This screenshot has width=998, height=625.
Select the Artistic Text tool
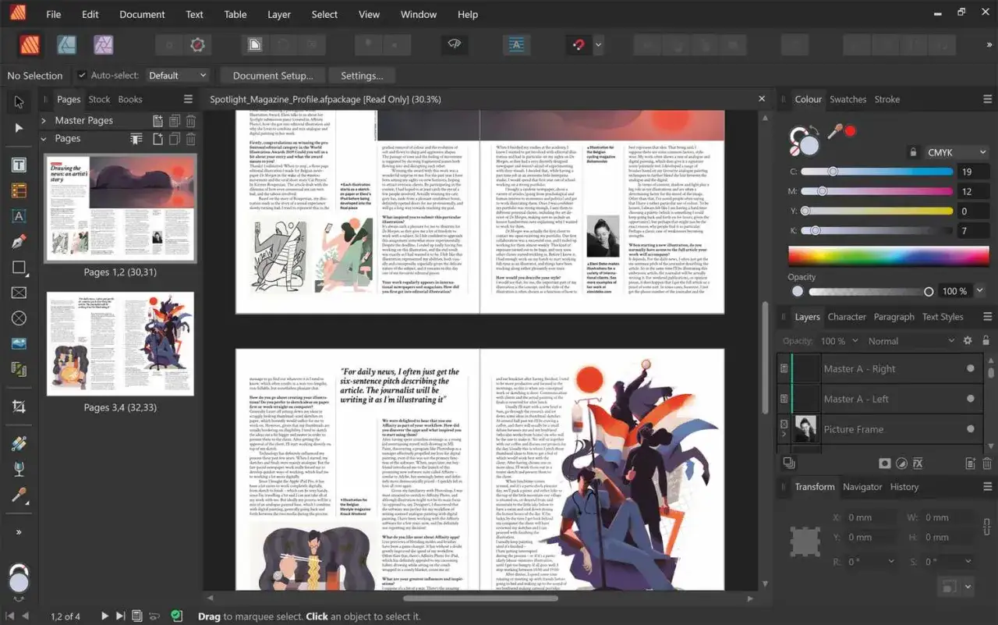tap(19, 216)
